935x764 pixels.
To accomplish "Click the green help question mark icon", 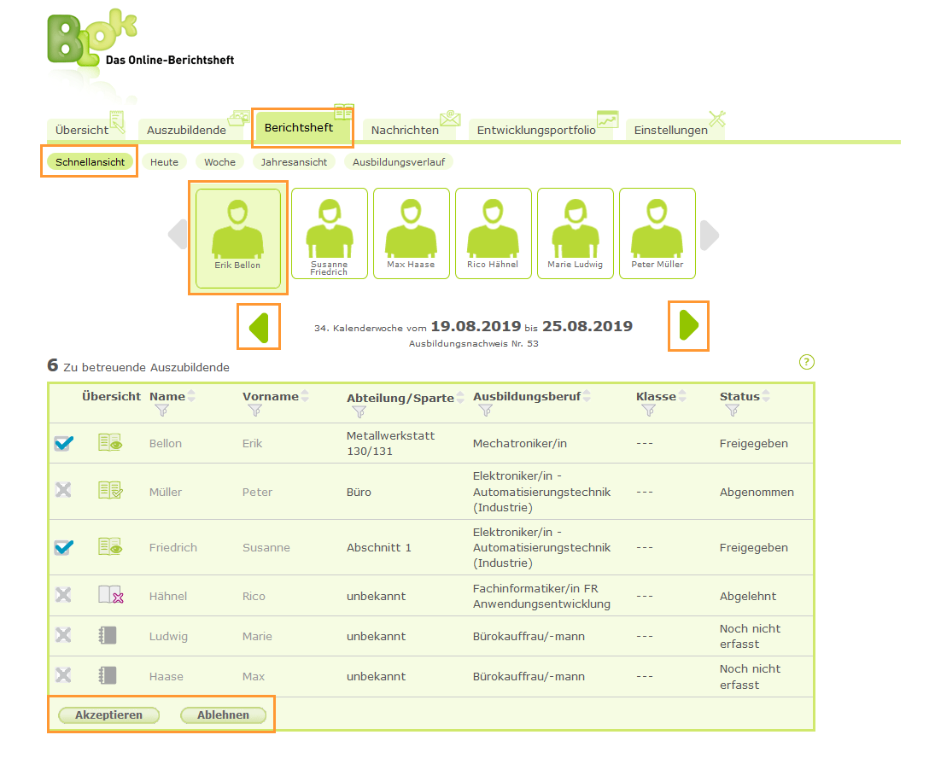I will (806, 362).
